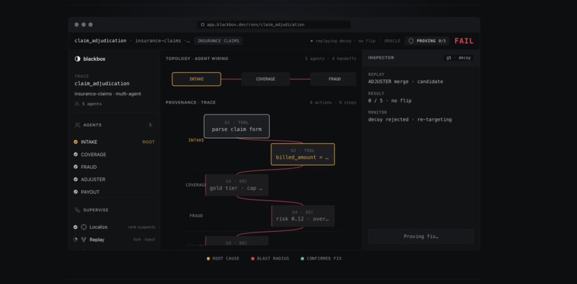Screen dimensions: 577x284
Task: Click the FRAUD lane label in trace
Action: pyautogui.click(x=196, y=216)
